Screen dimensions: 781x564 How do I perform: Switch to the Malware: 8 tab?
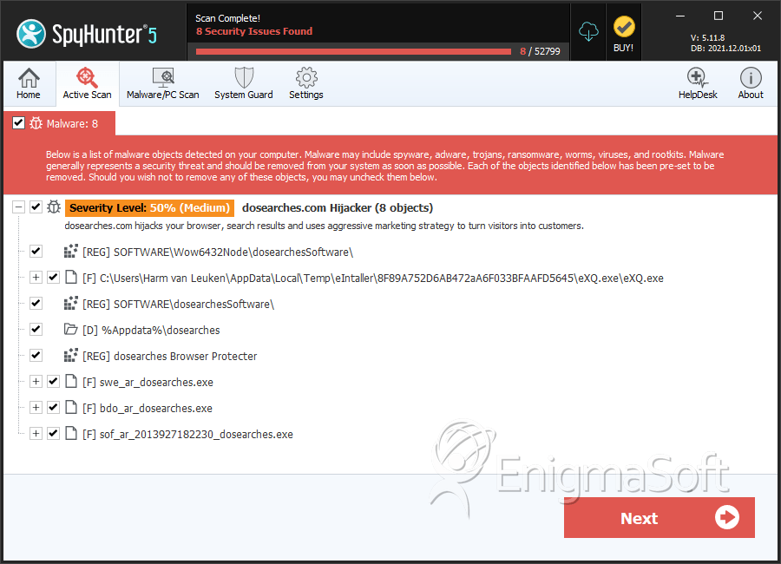click(x=60, y=123)
